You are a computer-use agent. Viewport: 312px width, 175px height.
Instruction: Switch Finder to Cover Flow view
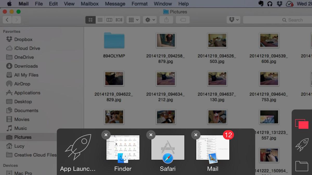tap(119, 20)
